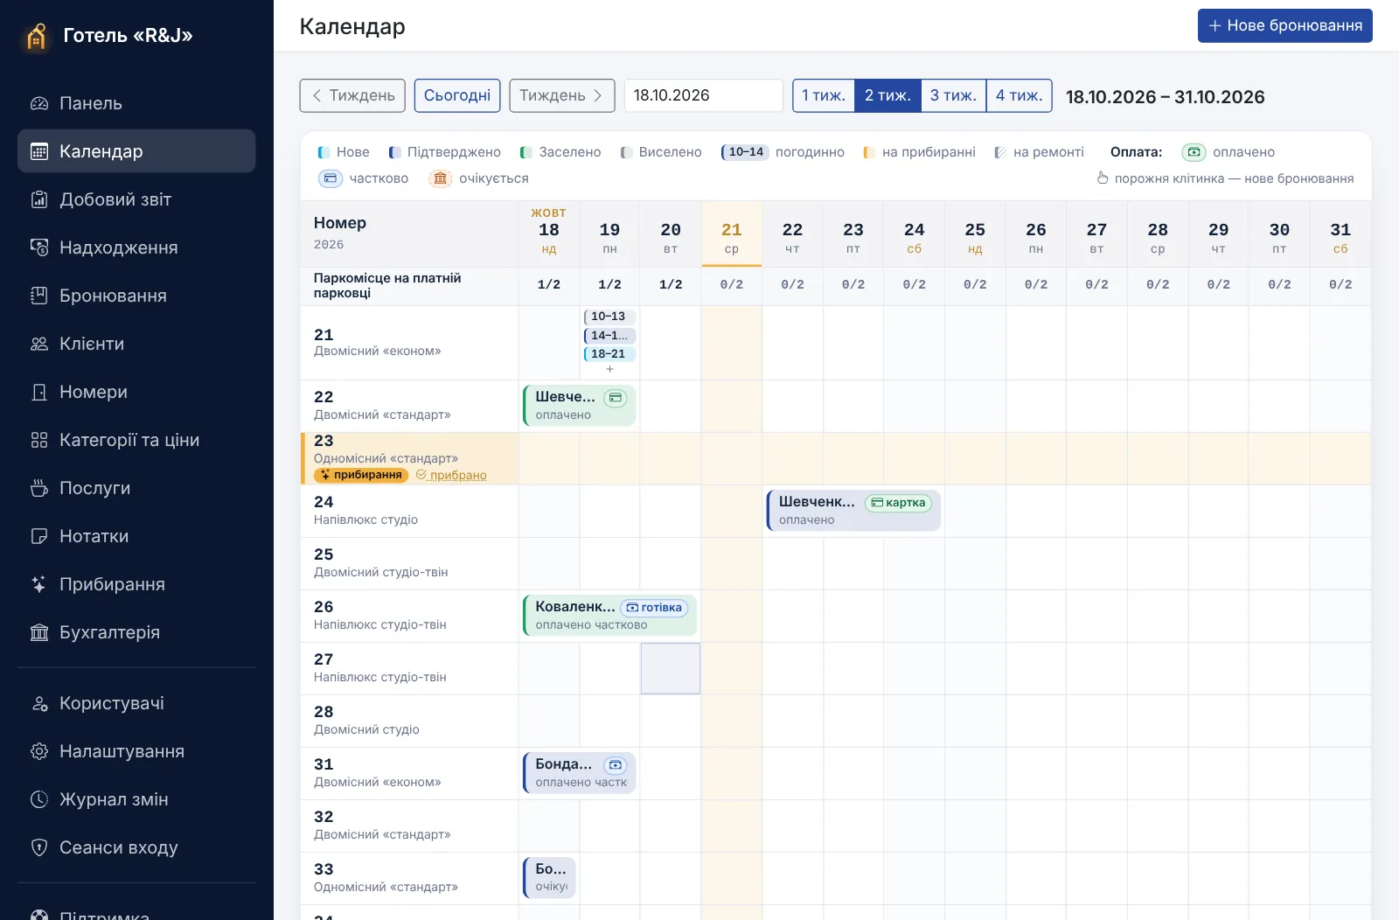Go to next Тиждень with right chevron
The height and width of the screenshot is (920, 1399).
[x=561, y=95]
